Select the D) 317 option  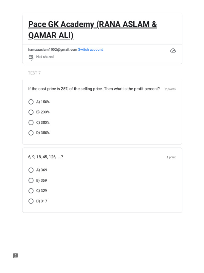31,201
